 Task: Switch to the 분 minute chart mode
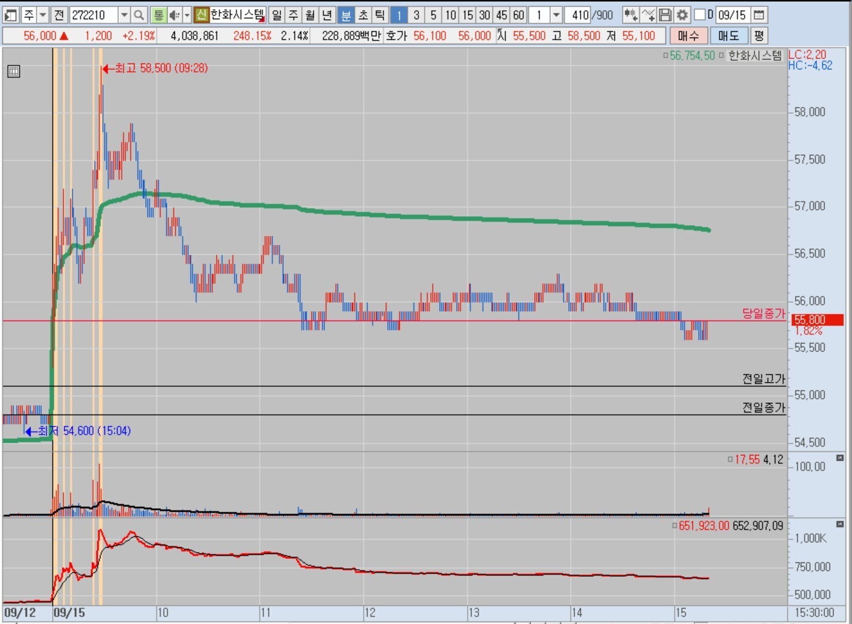coord(346,15)
